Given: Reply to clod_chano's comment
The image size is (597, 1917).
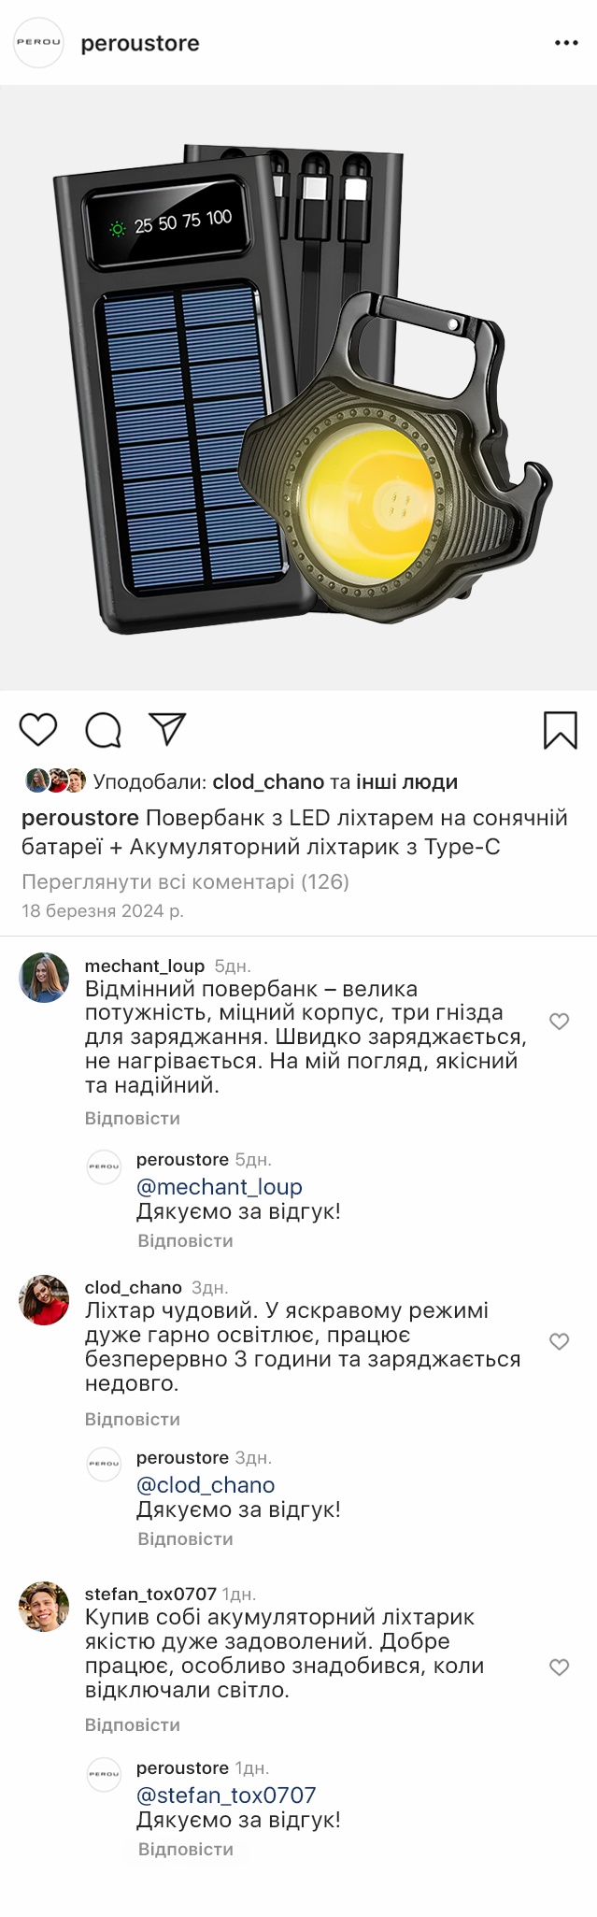Looking at the screenshot, I should pos(133,1419).
